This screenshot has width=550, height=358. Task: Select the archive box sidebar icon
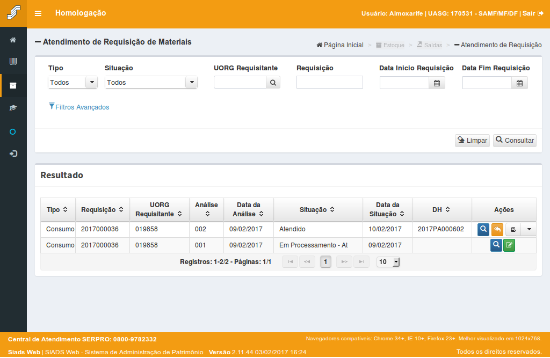pyautogui.click(x=13, y=85)
